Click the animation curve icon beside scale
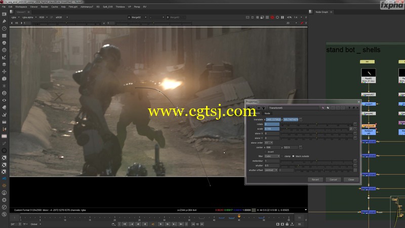405x228 pixels. click(355, 129)
